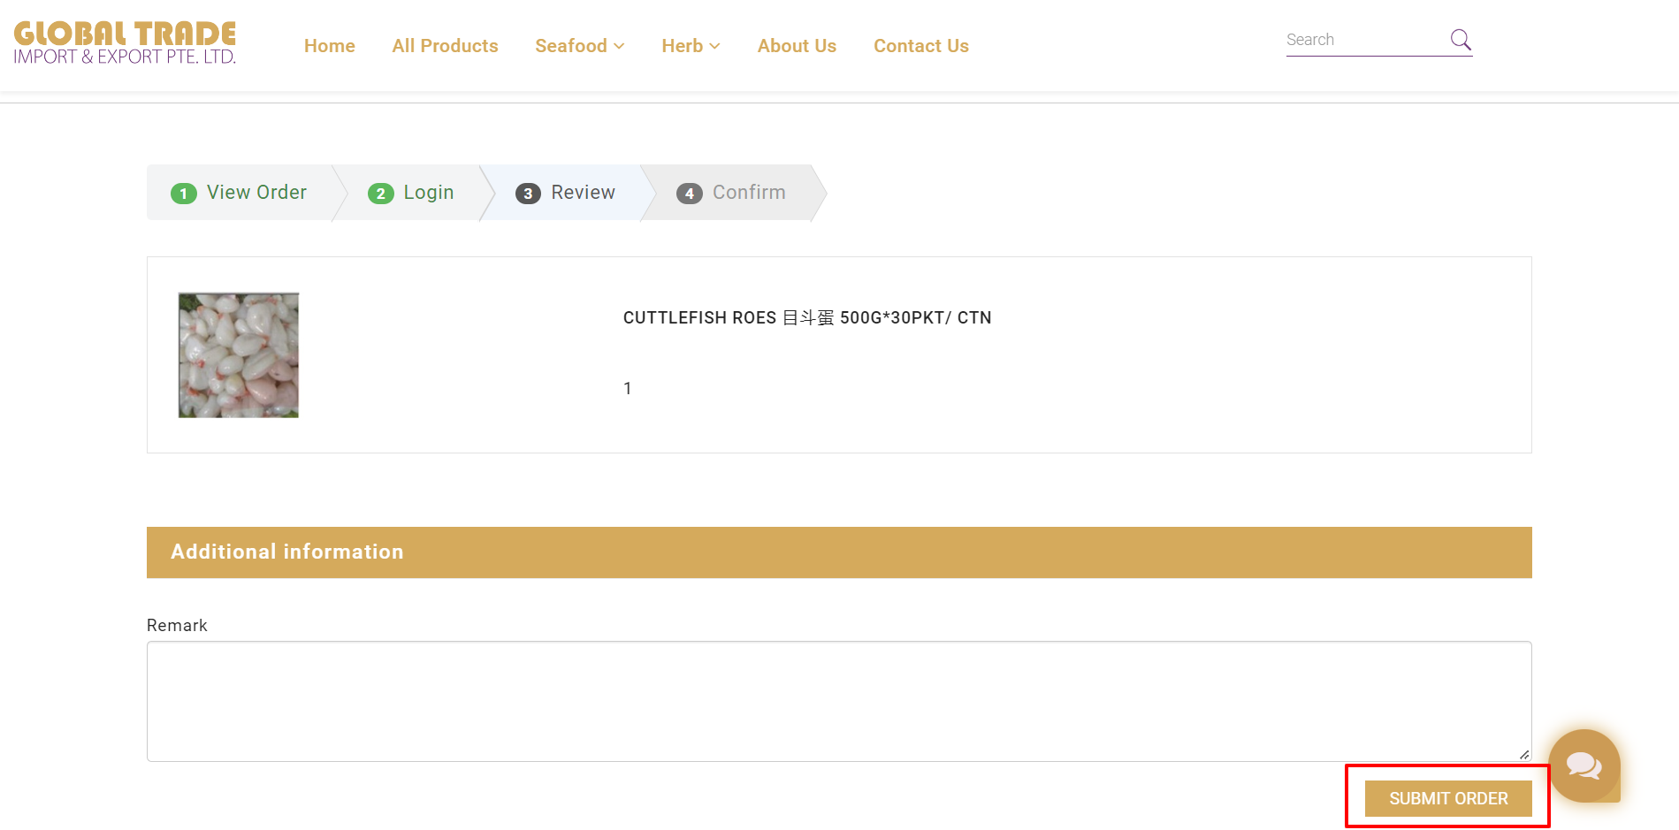This screenshot has height=830, width=1679.
Task: Go to the Home page
Action: (329, 46)
